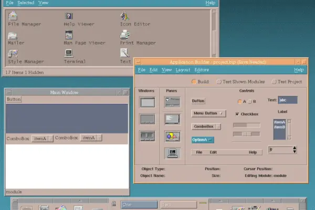Open the Main Window's window menu button
Screen dimensions: 315x210
pos(8,92)
